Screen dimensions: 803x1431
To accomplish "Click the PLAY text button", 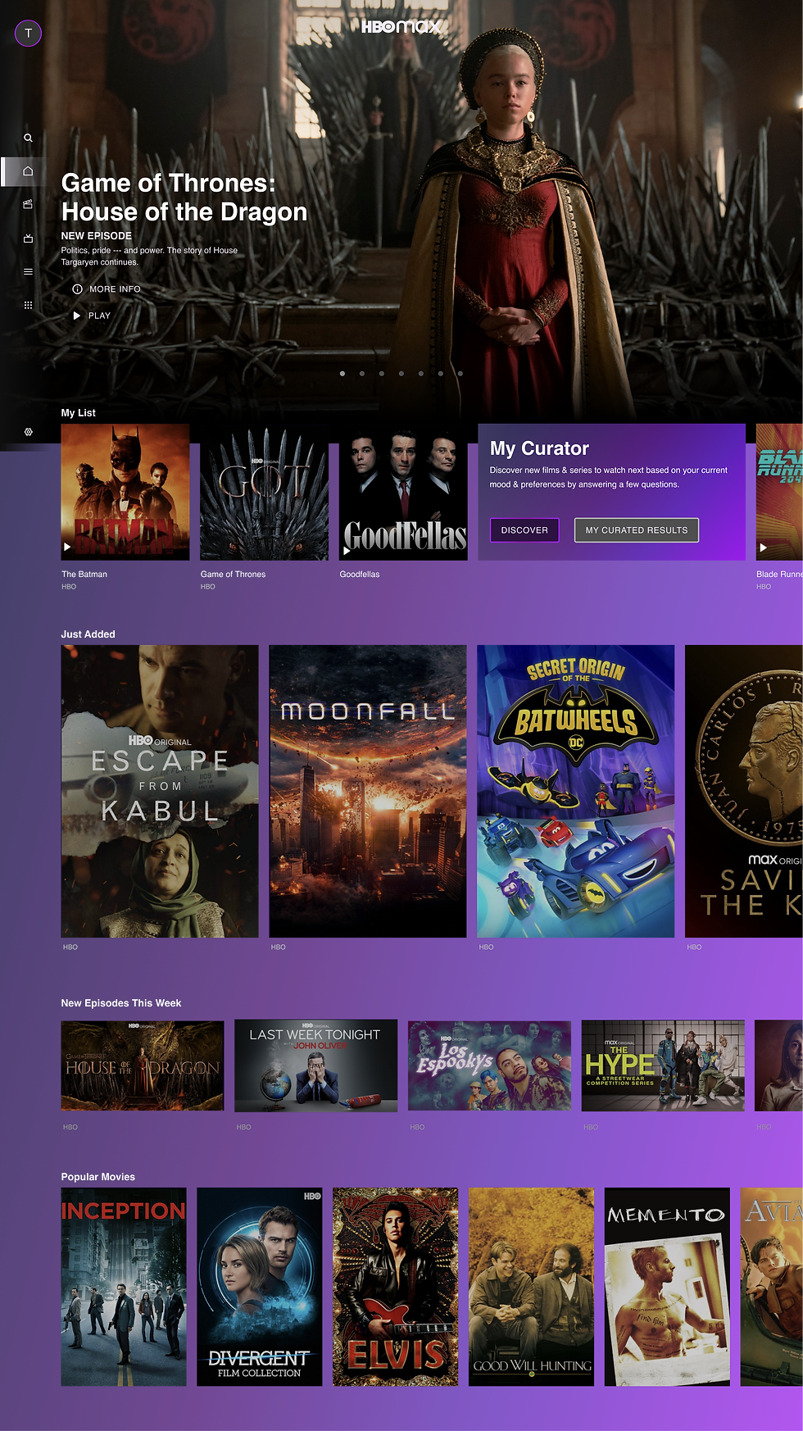I will pos(99,316).
